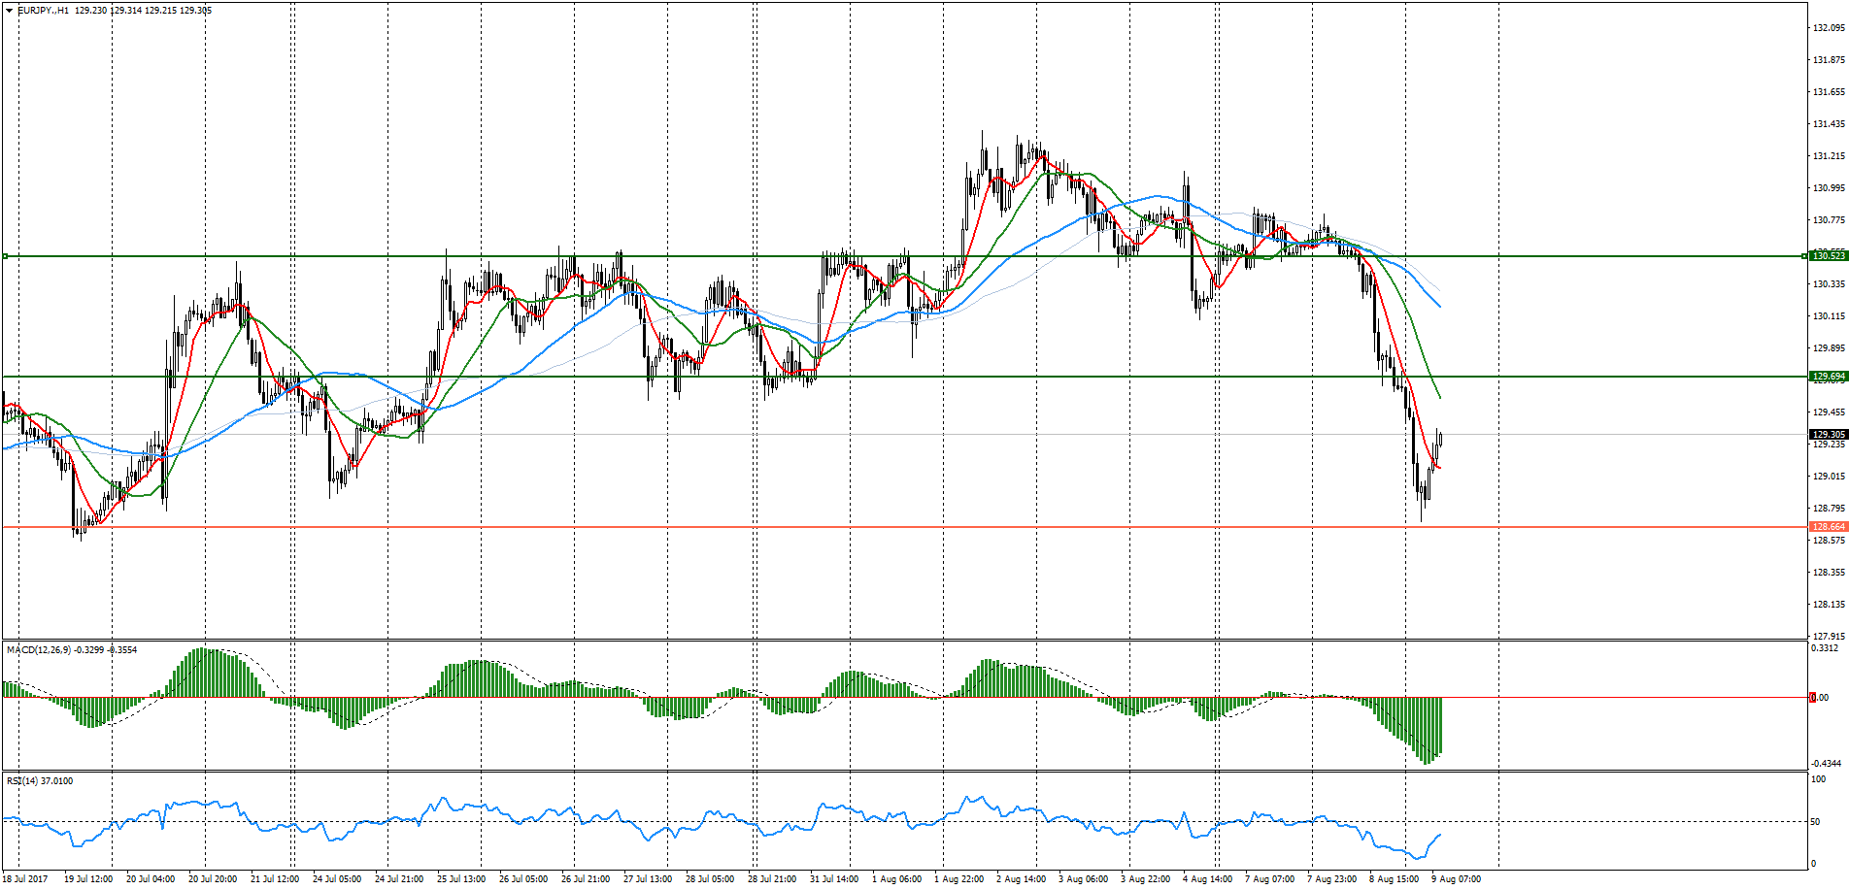The width and height of the screenshot is (1849, 890).
Task: Click the green 130.523 price label
Action: 1828,256
